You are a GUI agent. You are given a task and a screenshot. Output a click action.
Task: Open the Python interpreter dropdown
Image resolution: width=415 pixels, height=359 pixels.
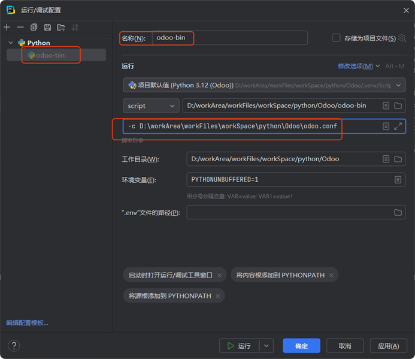[264, 85]
